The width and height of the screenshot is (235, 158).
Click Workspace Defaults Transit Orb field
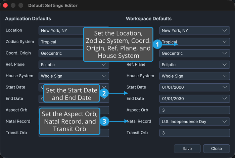pyautogui.click(x=194, y=133)
